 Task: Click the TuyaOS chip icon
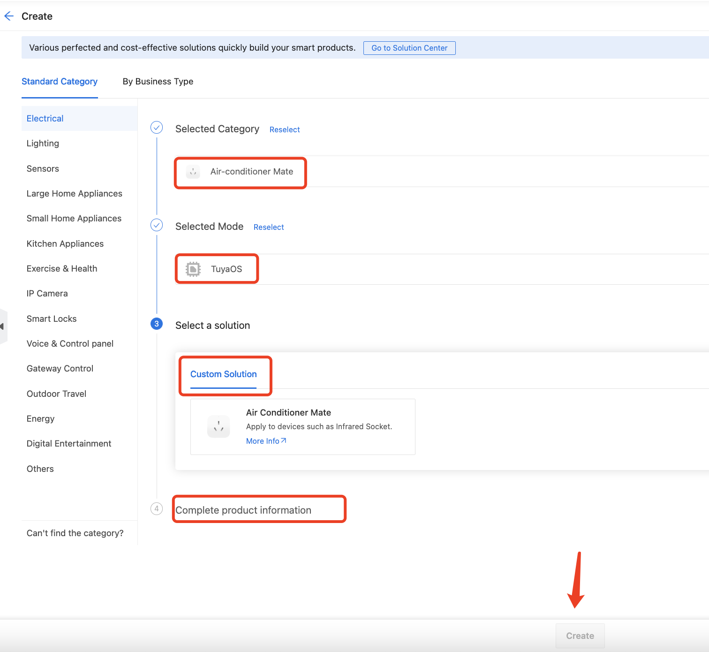(x=193, y=269)
